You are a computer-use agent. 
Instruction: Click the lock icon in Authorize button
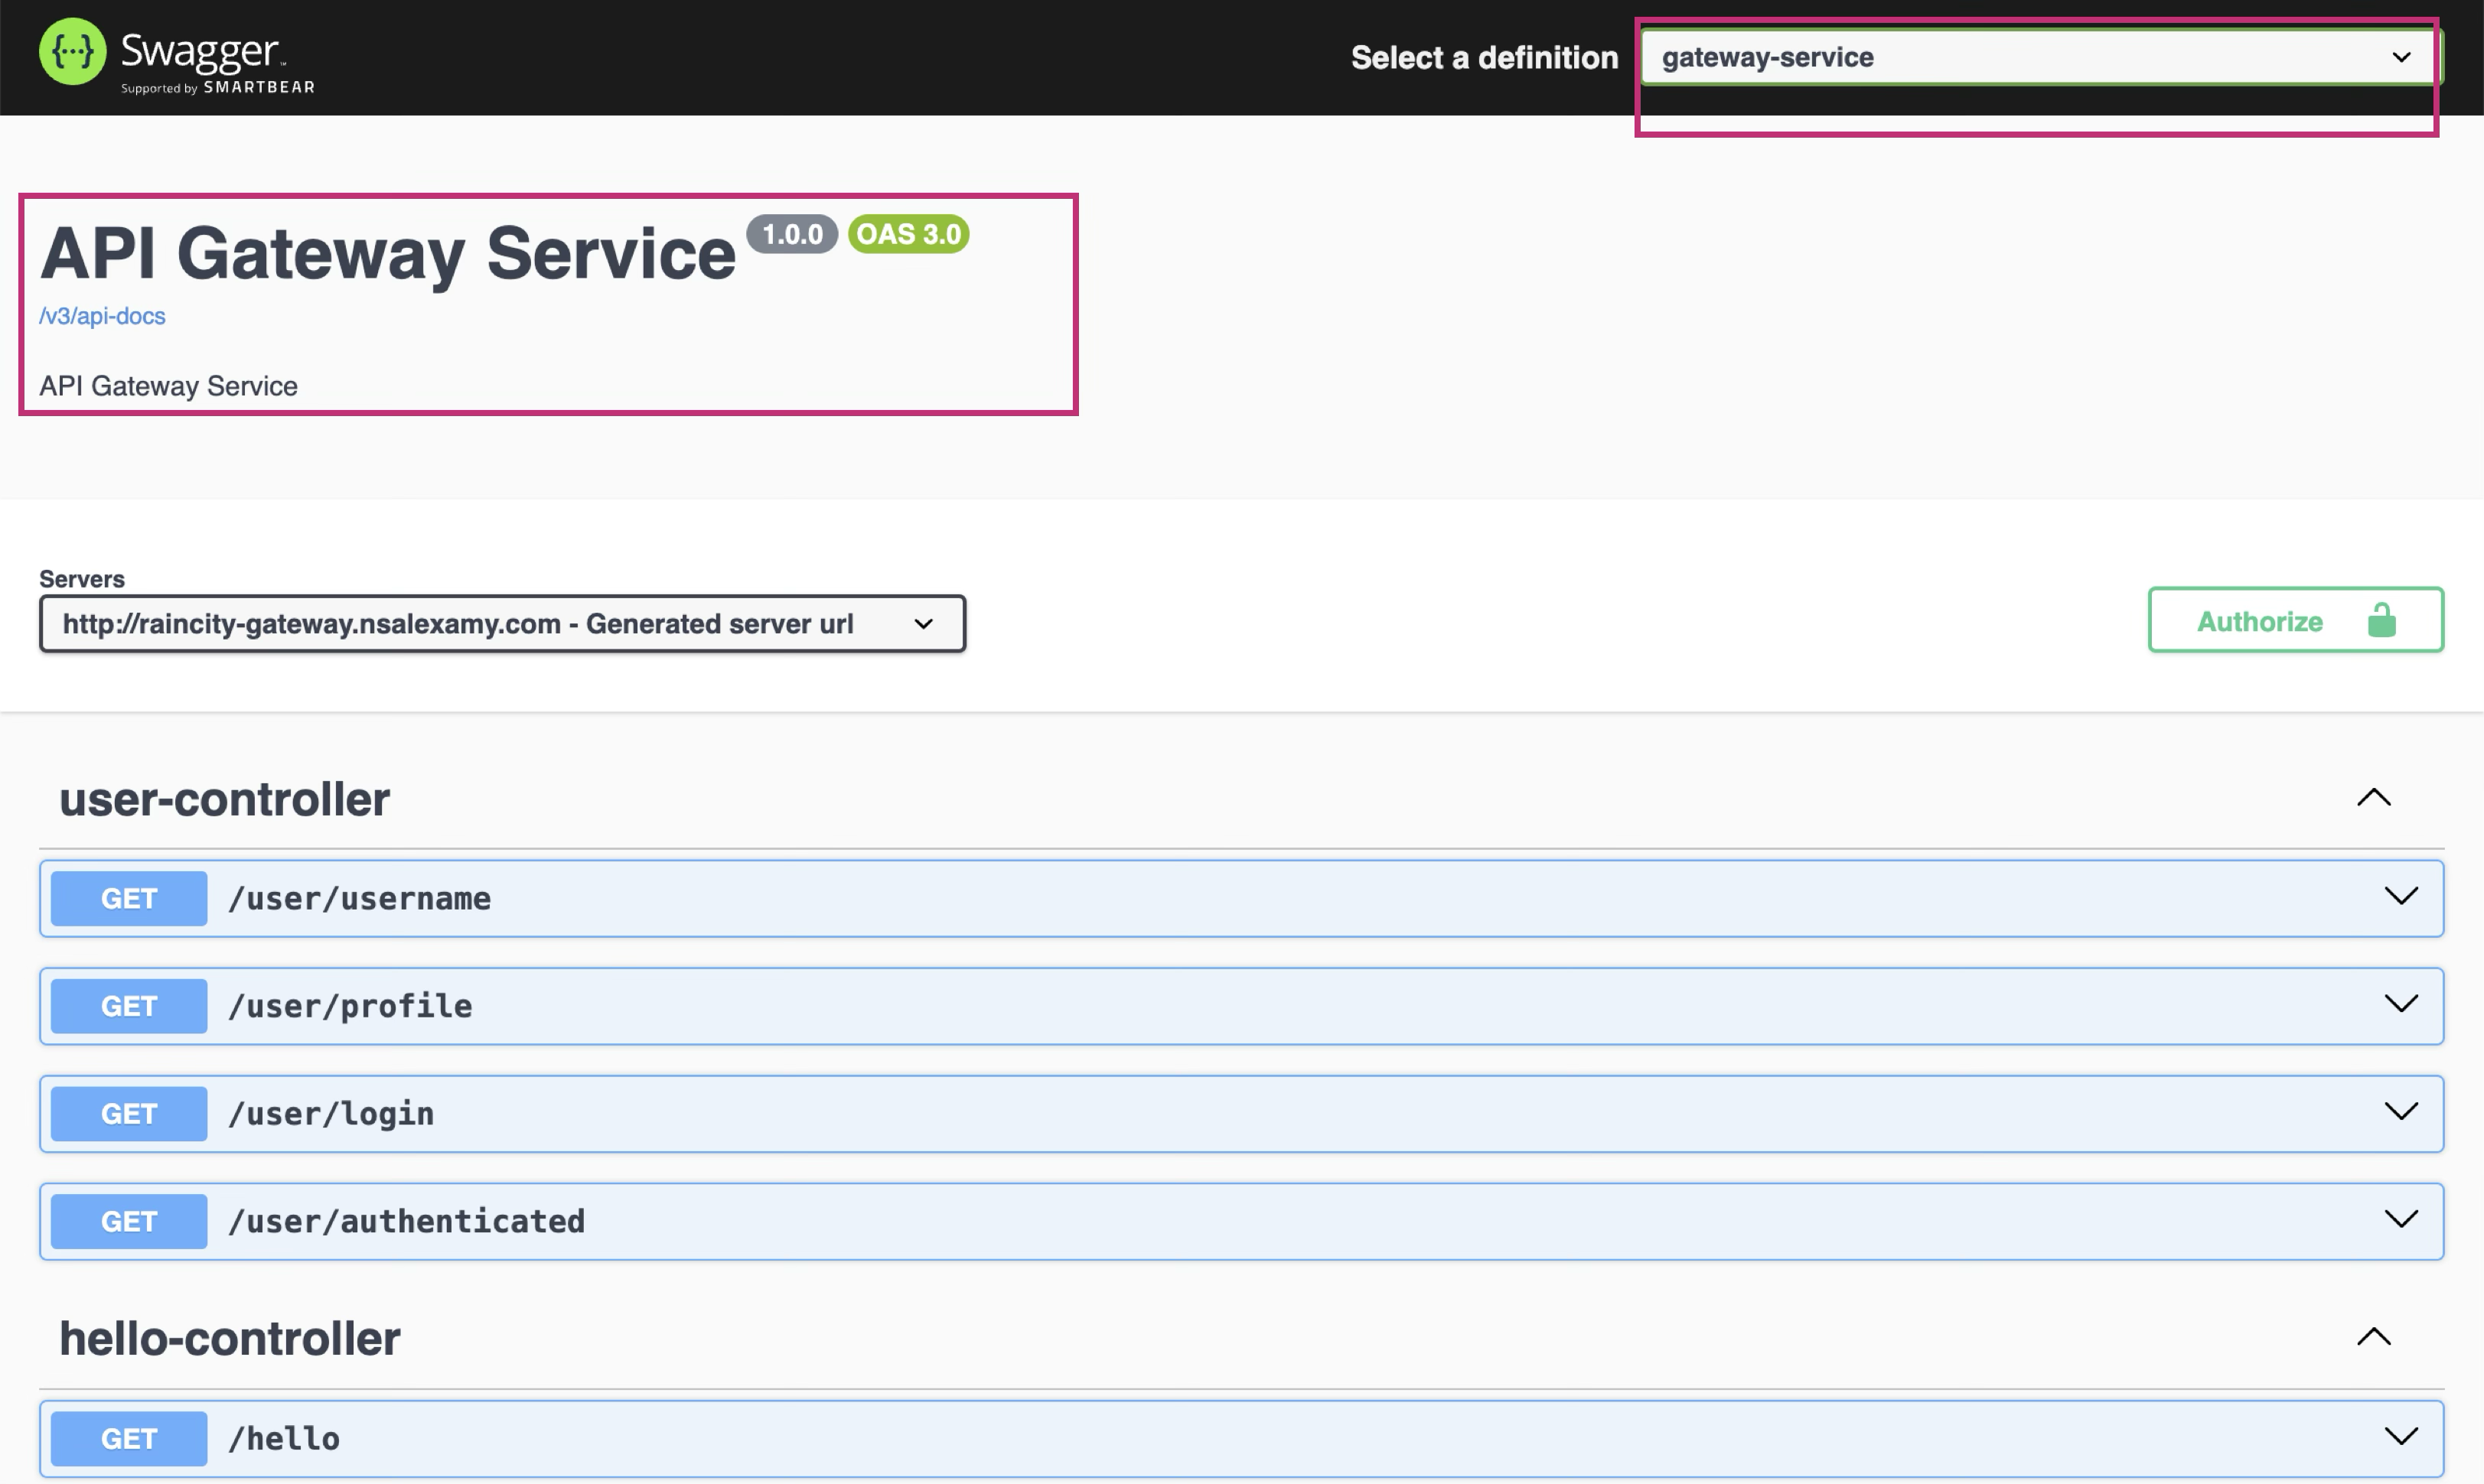click(x=2382, y=621)
